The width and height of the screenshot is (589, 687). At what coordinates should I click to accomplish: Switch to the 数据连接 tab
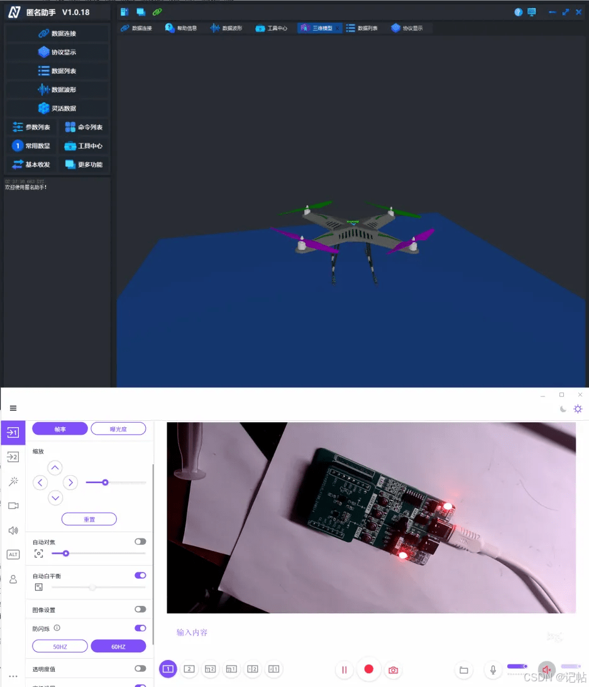pyautogui.click(x=136, y=28)
